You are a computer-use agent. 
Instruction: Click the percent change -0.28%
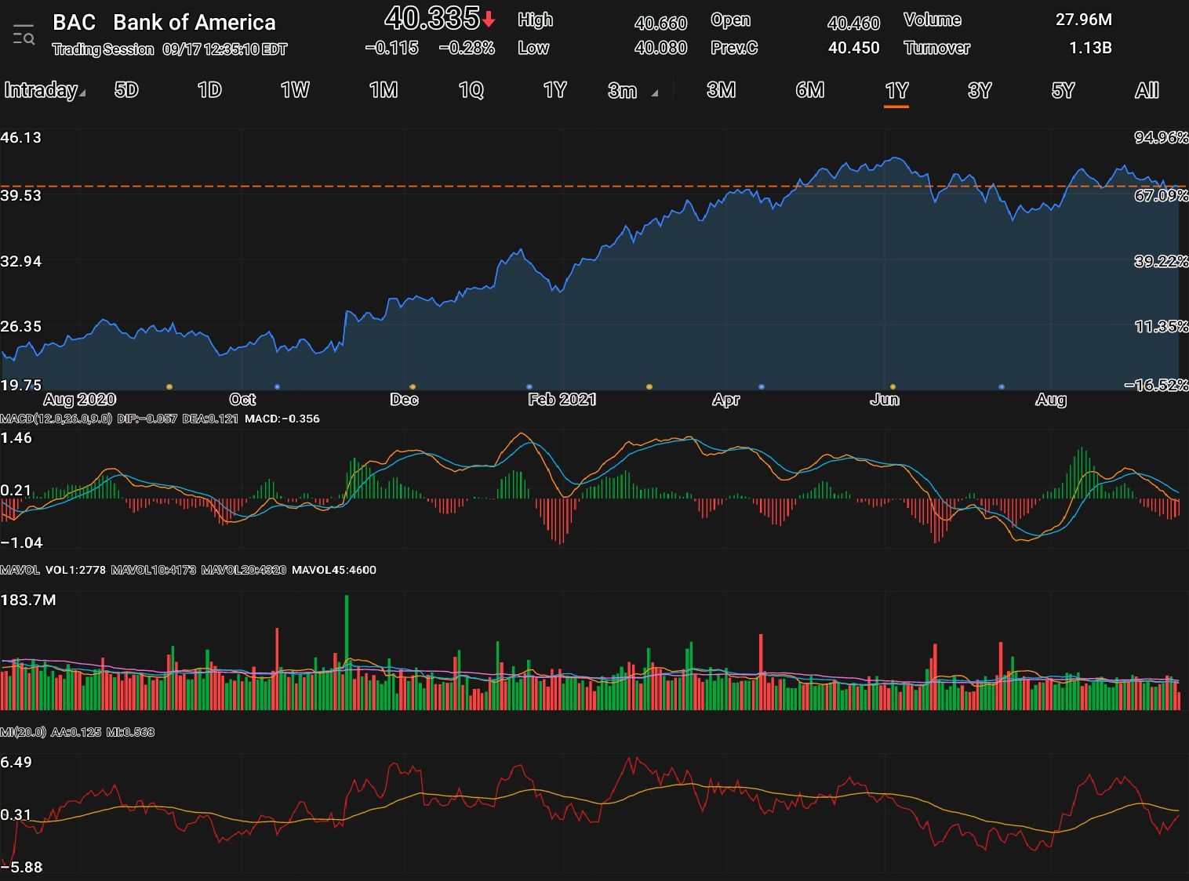[x=466, y=48]
